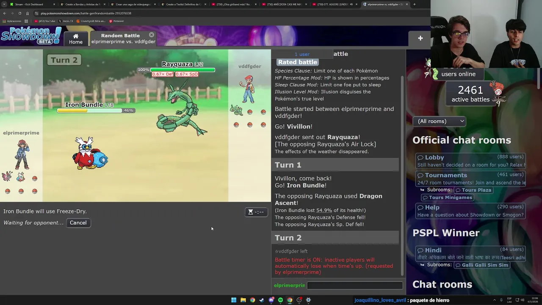Open the Crunchyroll bookmark
Viewport: 542px width, 305px height.
click(91, 21)
